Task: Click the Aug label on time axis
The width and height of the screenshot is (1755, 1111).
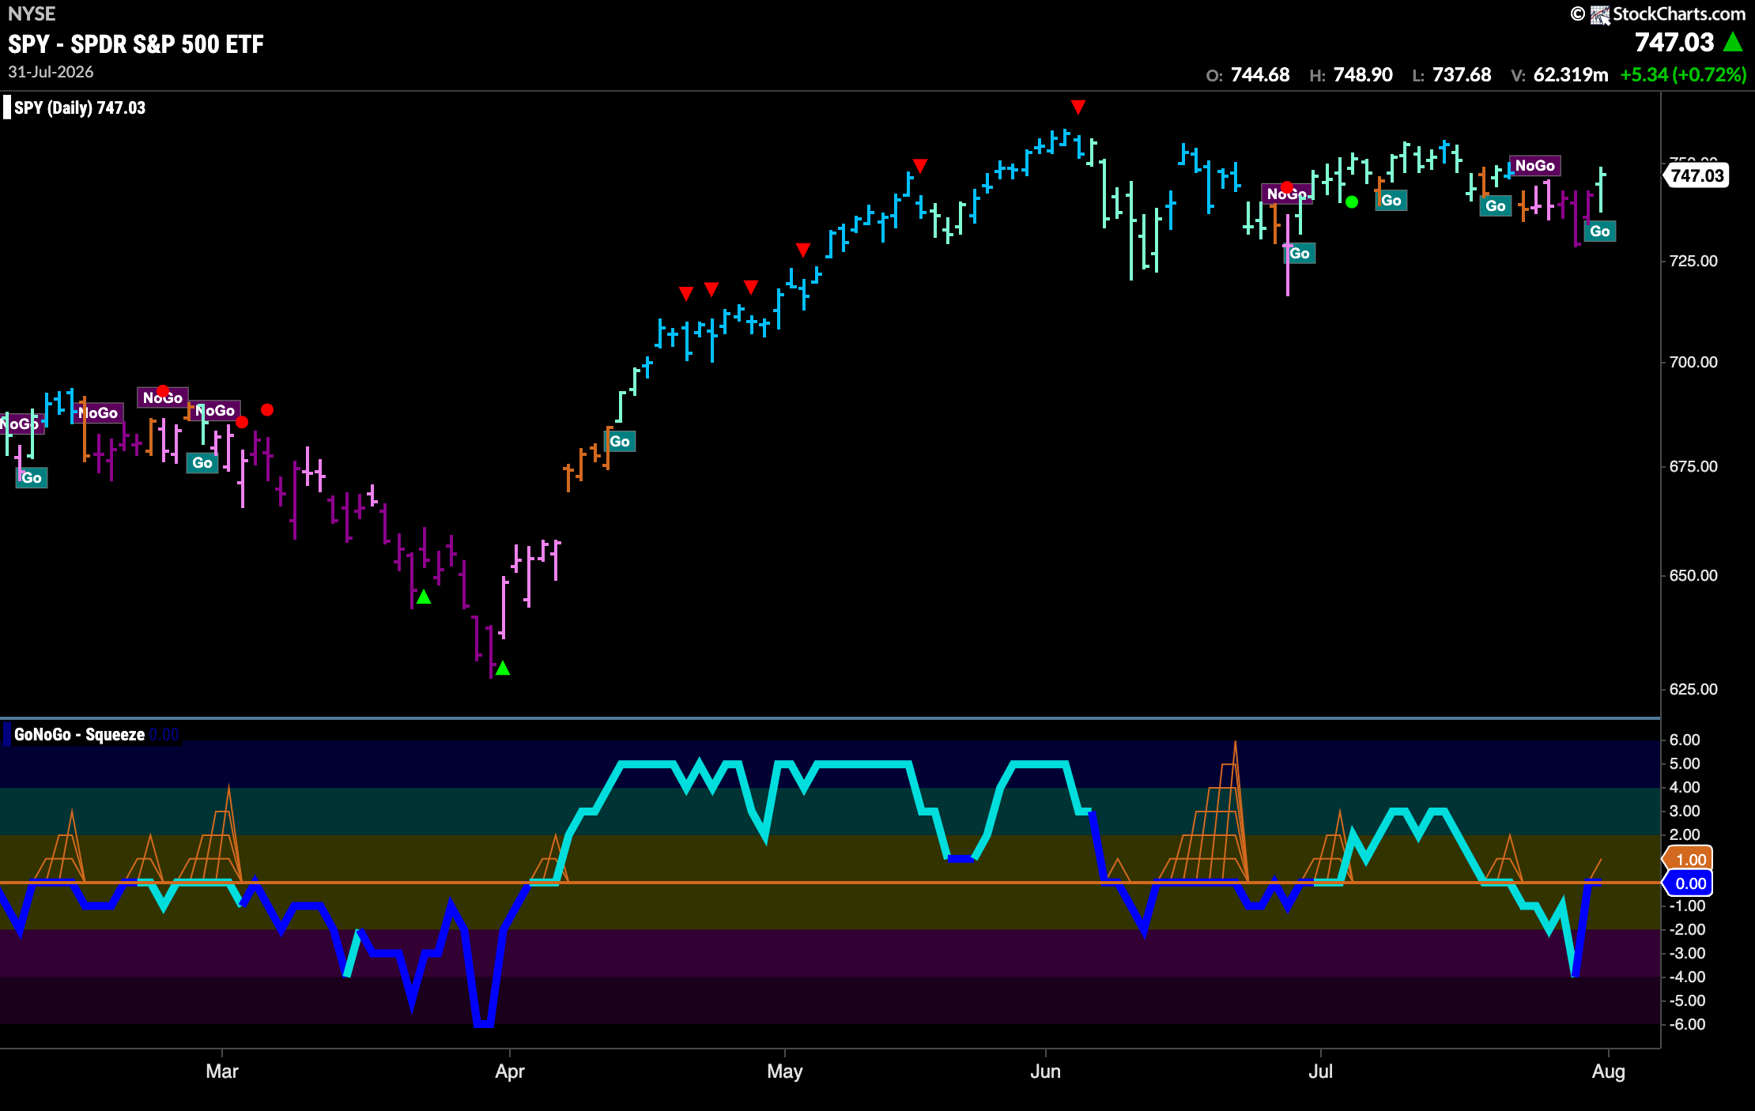Action: pos(1609,1071)
